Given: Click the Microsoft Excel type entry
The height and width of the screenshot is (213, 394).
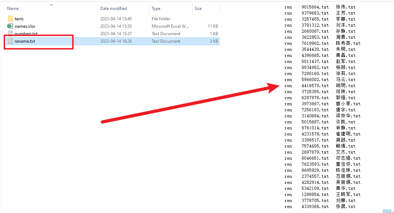Looking at the screenshot, I should pos(170,26).
